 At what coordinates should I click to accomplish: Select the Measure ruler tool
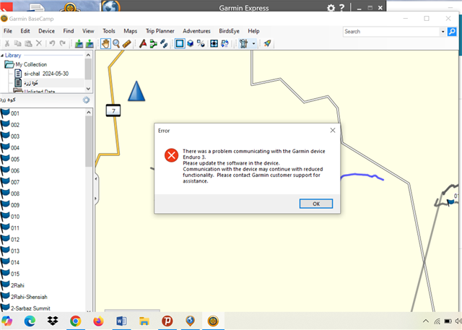click(127, 44)
